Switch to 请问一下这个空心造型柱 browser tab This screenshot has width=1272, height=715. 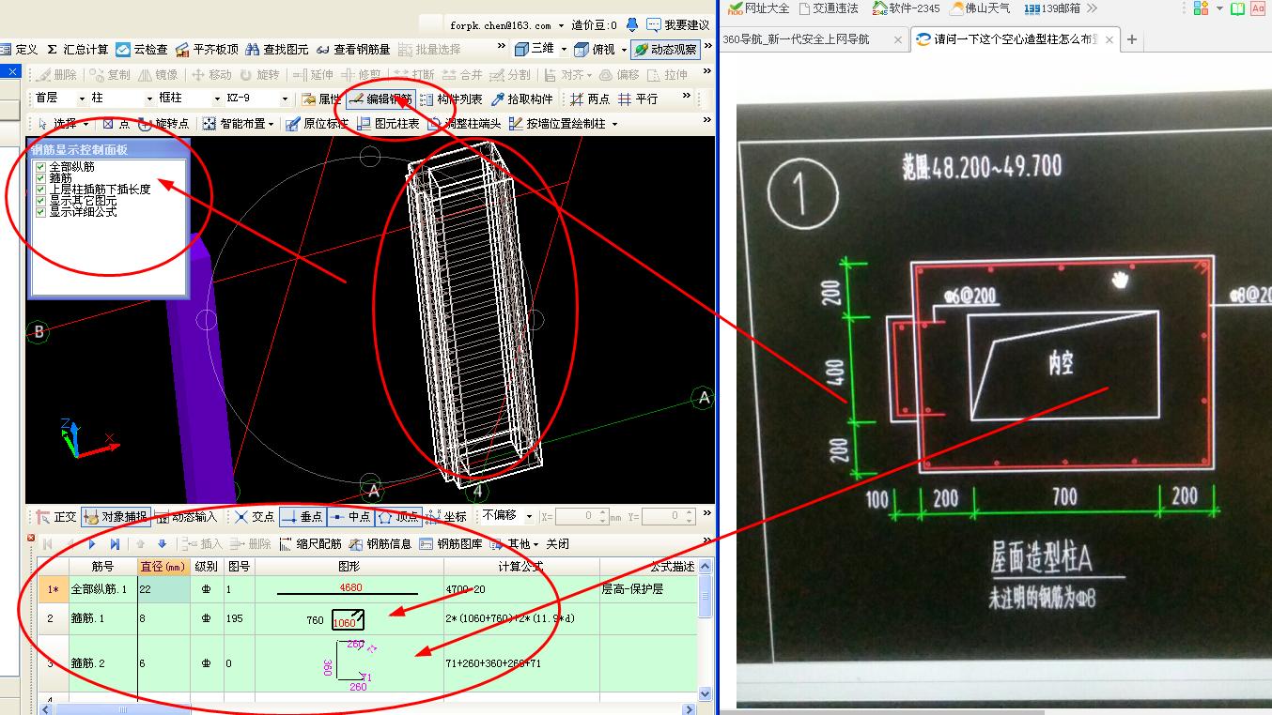[x=1015, y=39]
